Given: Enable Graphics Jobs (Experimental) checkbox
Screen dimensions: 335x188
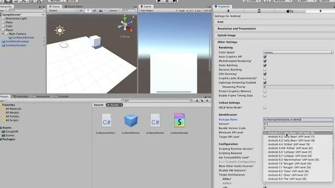Looking at the screenshot, I should pyautogui.click(x=265, y=78).
